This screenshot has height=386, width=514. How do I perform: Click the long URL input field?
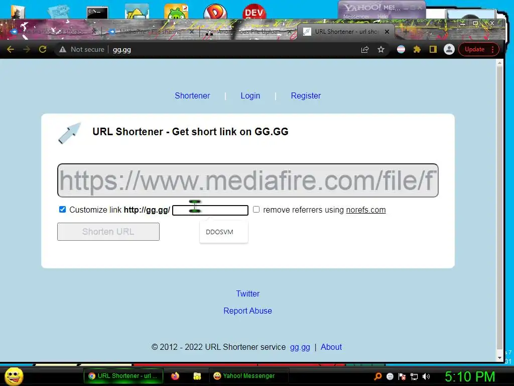[248, 180]
